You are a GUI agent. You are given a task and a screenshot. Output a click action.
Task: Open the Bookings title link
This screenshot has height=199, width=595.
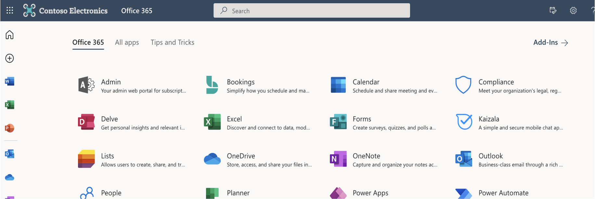coord(241,82)
